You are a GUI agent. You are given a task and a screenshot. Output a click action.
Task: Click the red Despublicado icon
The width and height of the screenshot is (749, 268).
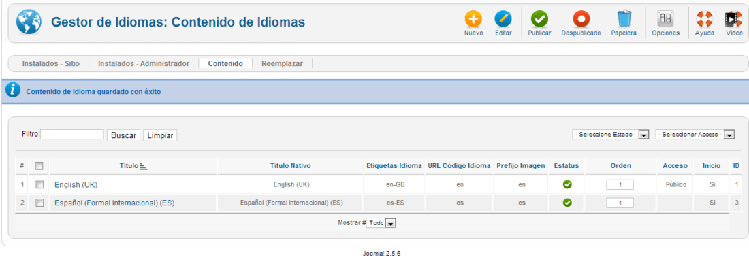coord(581,20)
